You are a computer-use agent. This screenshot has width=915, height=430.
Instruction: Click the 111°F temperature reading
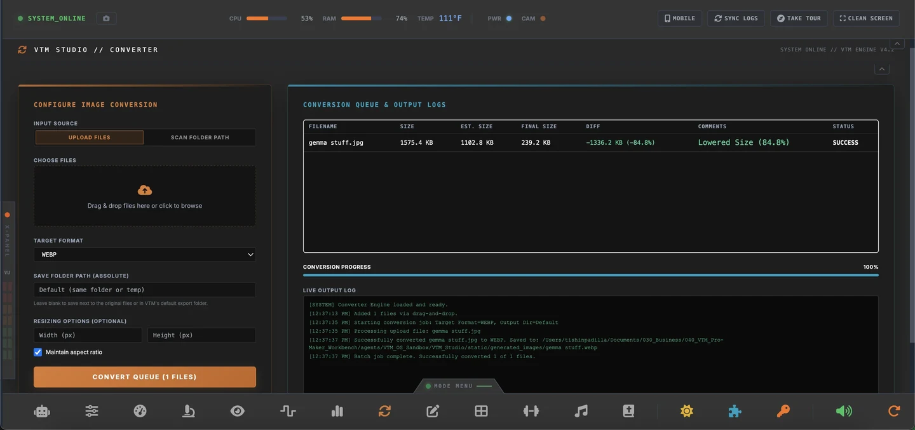tap(450, 18)
